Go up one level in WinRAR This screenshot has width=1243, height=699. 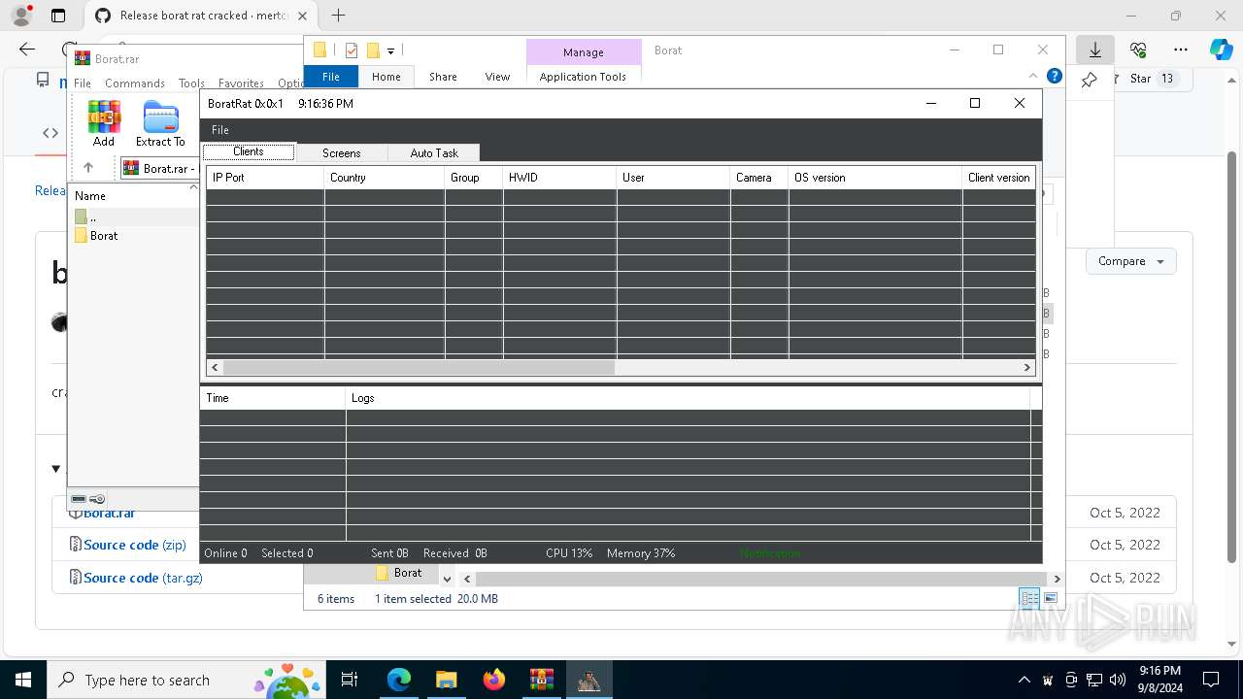pyautogui.click(x=88, y=168)
